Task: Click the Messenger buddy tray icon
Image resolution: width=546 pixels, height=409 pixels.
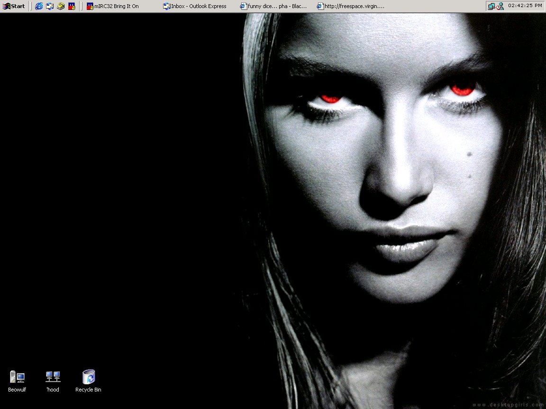Action: [500, 6]
